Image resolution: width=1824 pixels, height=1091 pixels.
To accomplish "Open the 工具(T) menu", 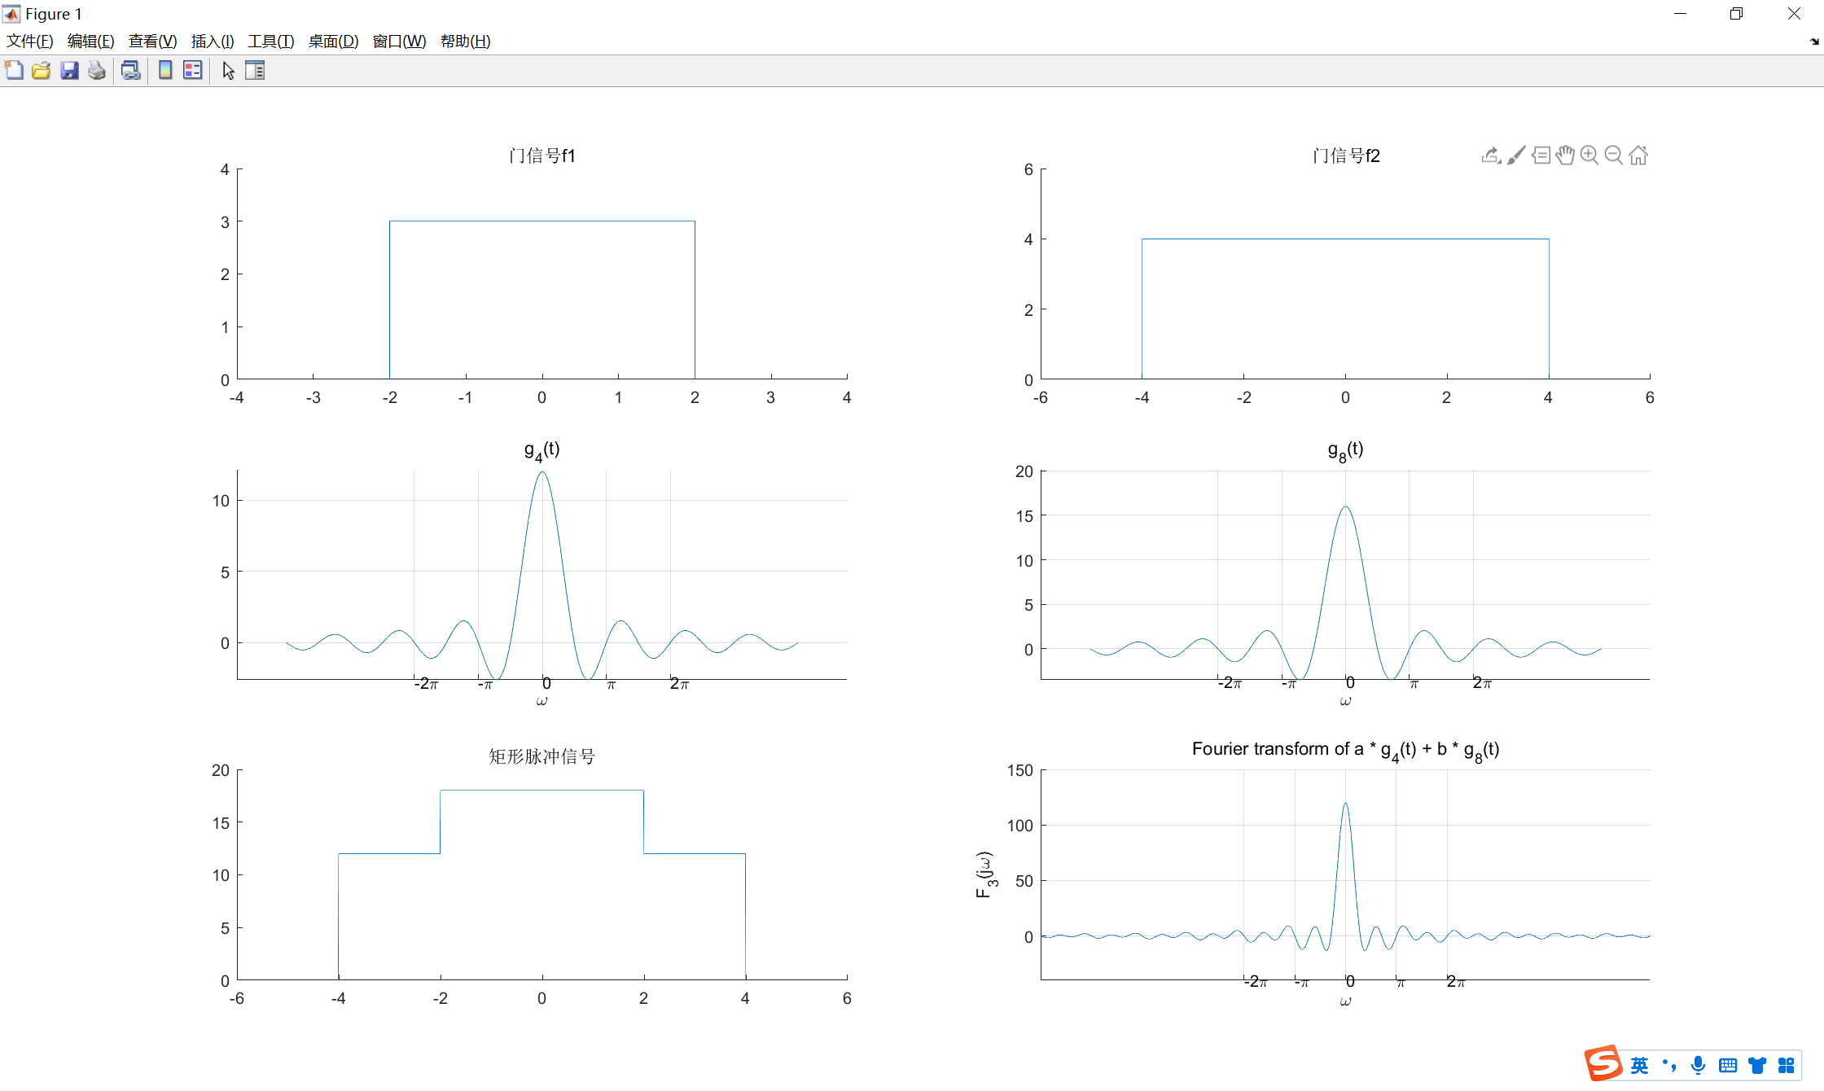I will click(x=270, y=42).
